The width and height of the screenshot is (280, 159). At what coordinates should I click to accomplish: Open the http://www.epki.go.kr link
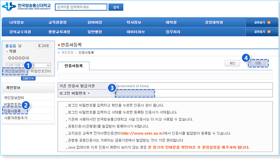[142, 133]
